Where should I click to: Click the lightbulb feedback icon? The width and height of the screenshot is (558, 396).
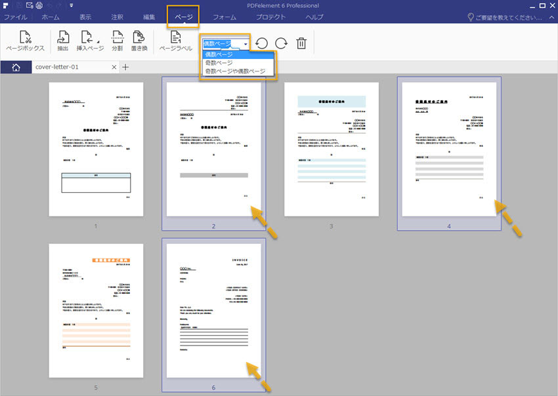click(470, 17)
